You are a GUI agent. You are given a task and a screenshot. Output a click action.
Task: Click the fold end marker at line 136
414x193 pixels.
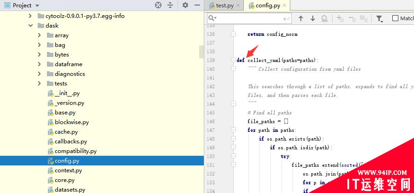pos(233,34)
